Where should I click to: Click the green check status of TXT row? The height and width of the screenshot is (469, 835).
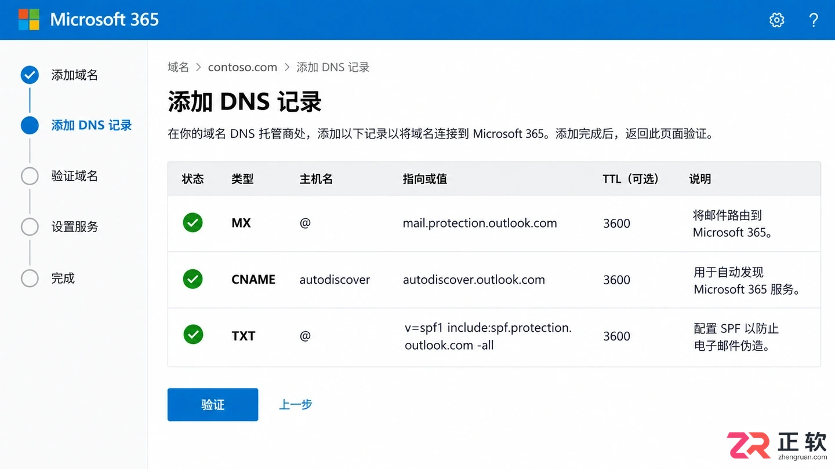tap(193, 335)
